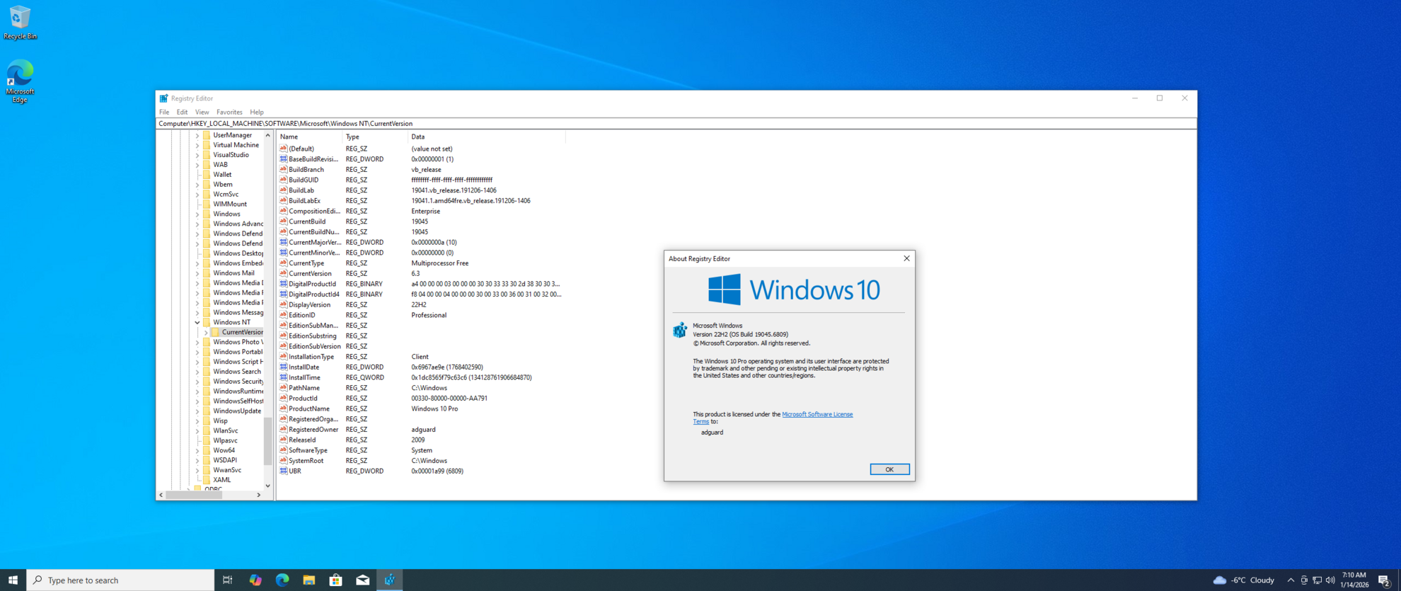Screen dimensions: 1401x591
Task: Click the tree pane vertical scrollbar thumb
Action: point(267,441)
